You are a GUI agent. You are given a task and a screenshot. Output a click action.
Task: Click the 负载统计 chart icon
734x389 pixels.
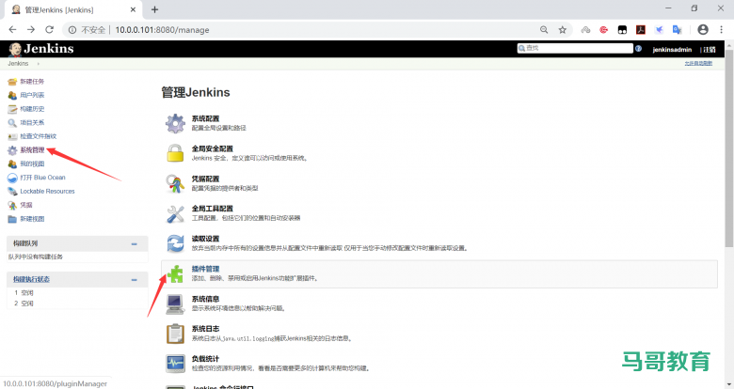tap(175, 364)
